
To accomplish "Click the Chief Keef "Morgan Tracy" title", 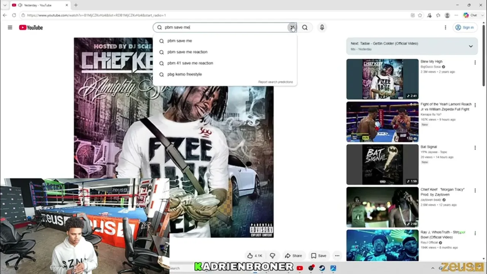I will coord(442,192).
